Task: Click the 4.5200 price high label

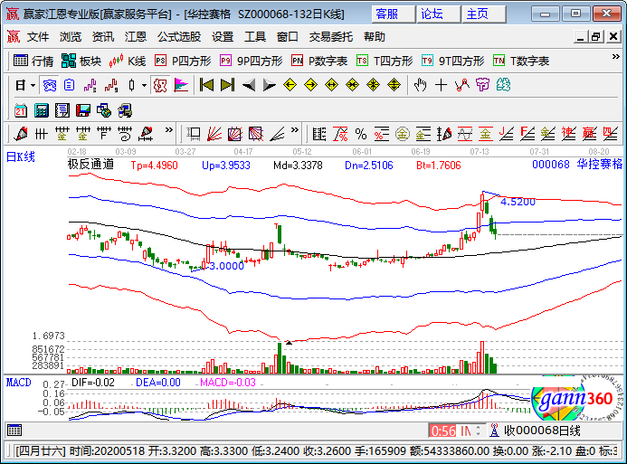Action: tap(518, 202)
